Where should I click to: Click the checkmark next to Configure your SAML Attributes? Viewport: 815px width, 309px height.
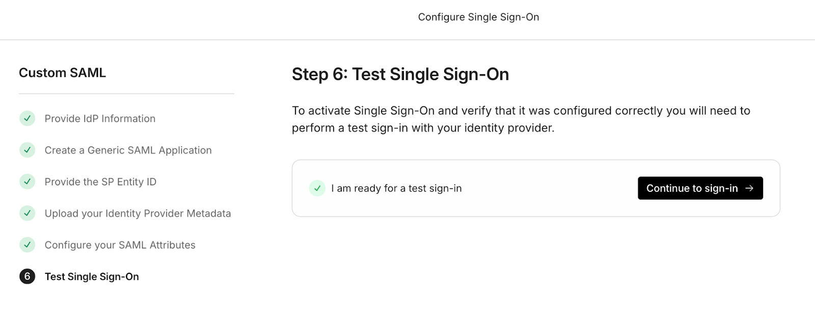pyautogui.click(x=27, y=245)
